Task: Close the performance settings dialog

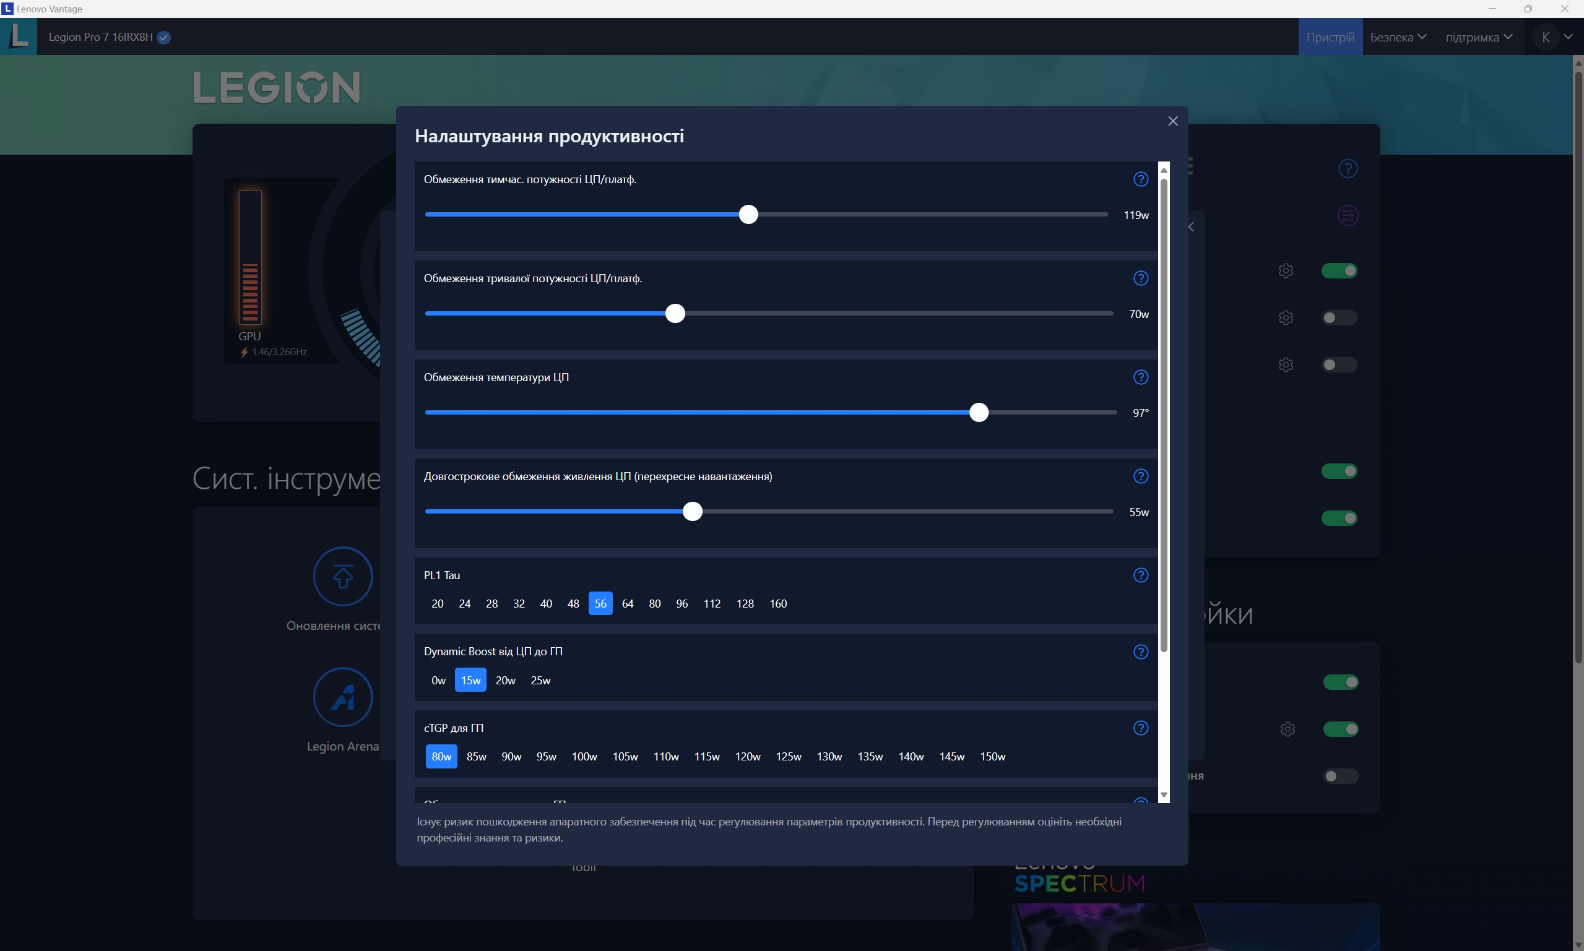Action: 1172,121
